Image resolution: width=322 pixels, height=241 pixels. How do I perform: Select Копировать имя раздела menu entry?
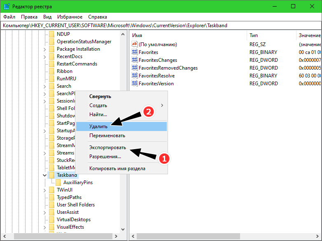pos(117,168)
